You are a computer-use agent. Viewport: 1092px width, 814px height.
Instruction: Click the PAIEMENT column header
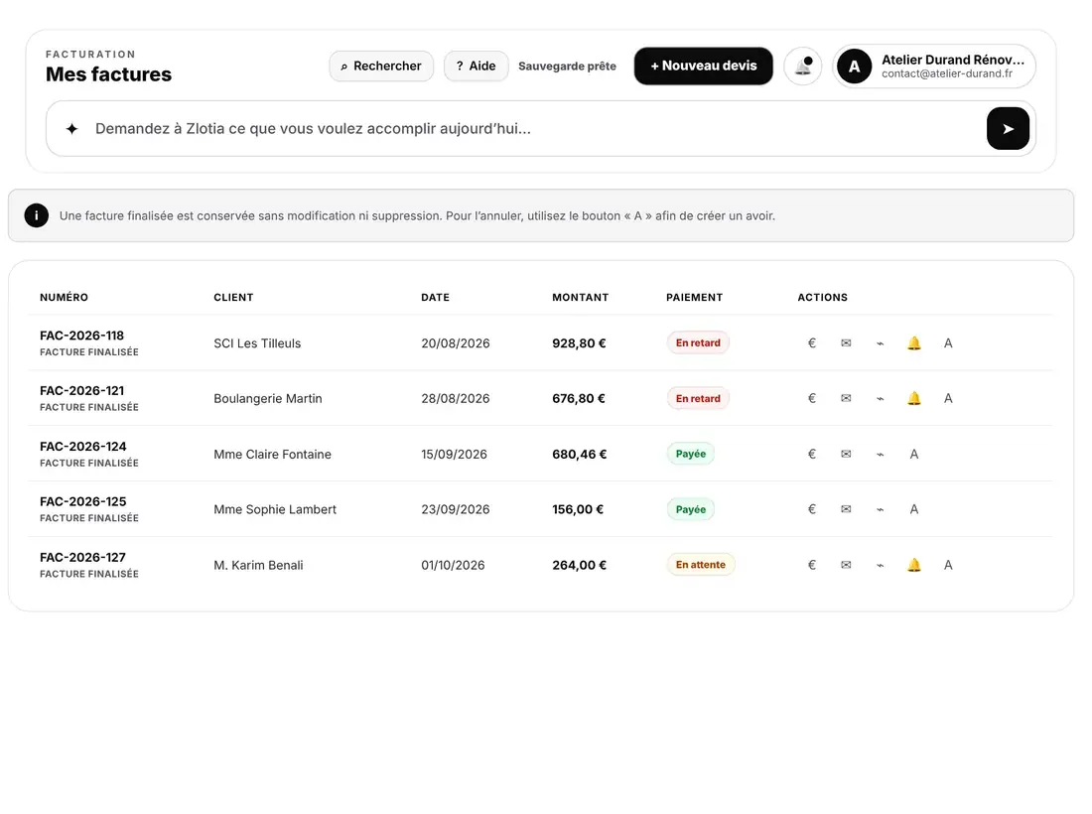(694, 298)
